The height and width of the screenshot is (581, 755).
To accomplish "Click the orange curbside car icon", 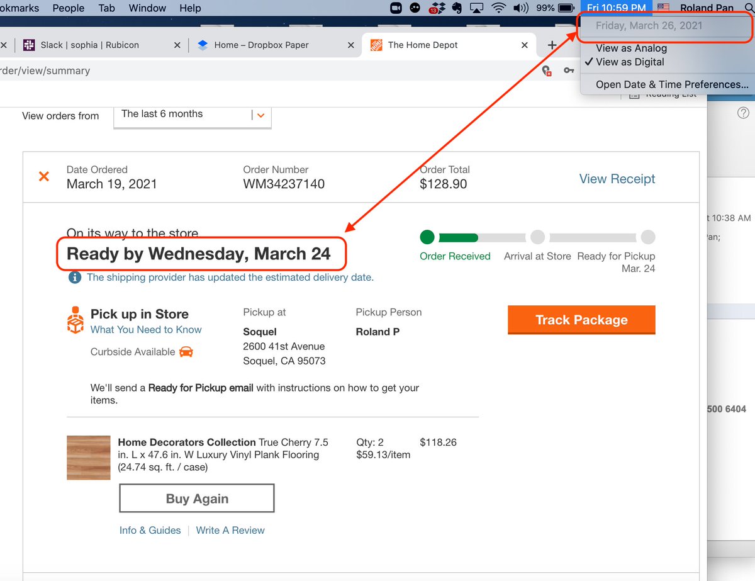I will pos(186,352).
